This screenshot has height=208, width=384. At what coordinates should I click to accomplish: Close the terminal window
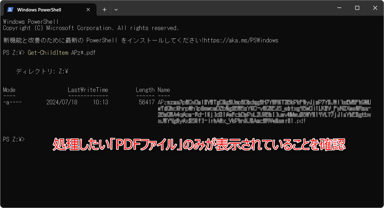click(374, 8)
